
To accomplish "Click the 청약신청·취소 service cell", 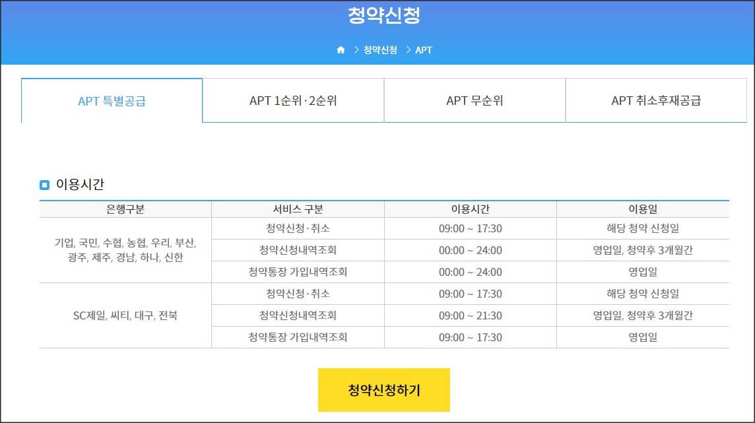I will click(296, 228).
